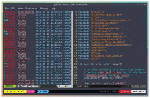Click blame commit hash dc5e550d

point(9,53)
